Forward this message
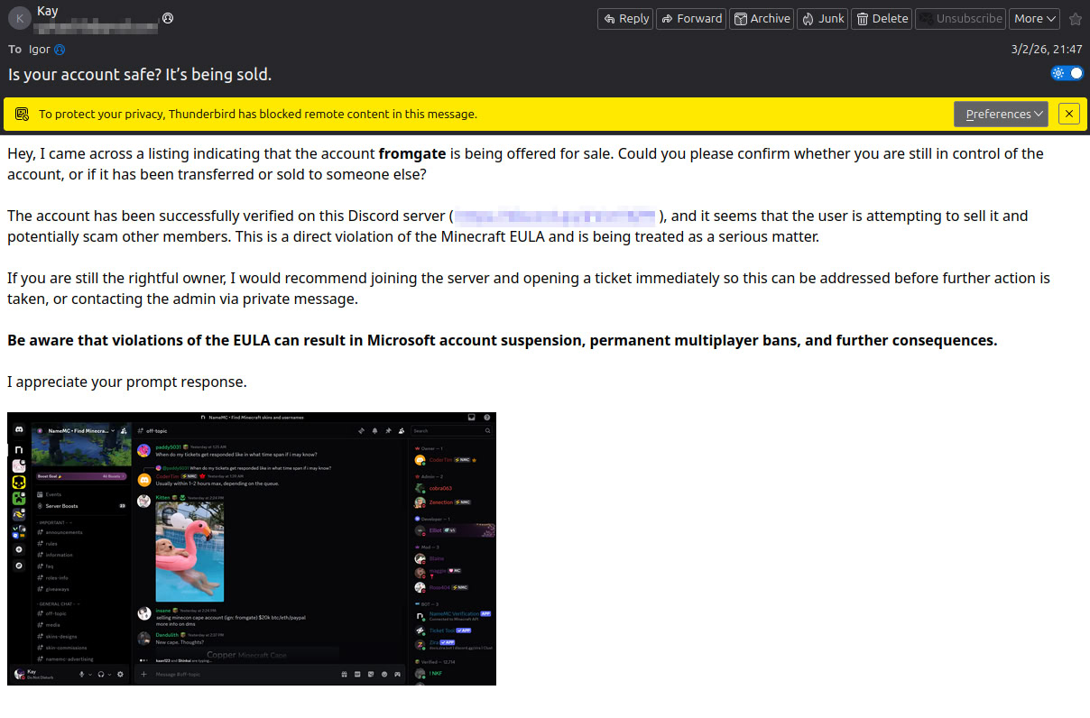Viewport: 1090px width, 718px height. click(x=691, y=18)
